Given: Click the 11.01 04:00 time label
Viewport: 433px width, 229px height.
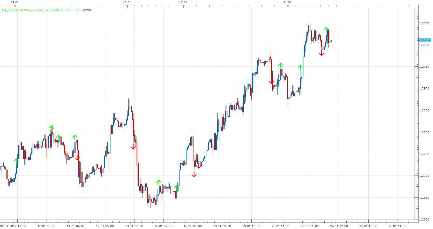Looking at the screenshot, I should [x=76, y=226].
